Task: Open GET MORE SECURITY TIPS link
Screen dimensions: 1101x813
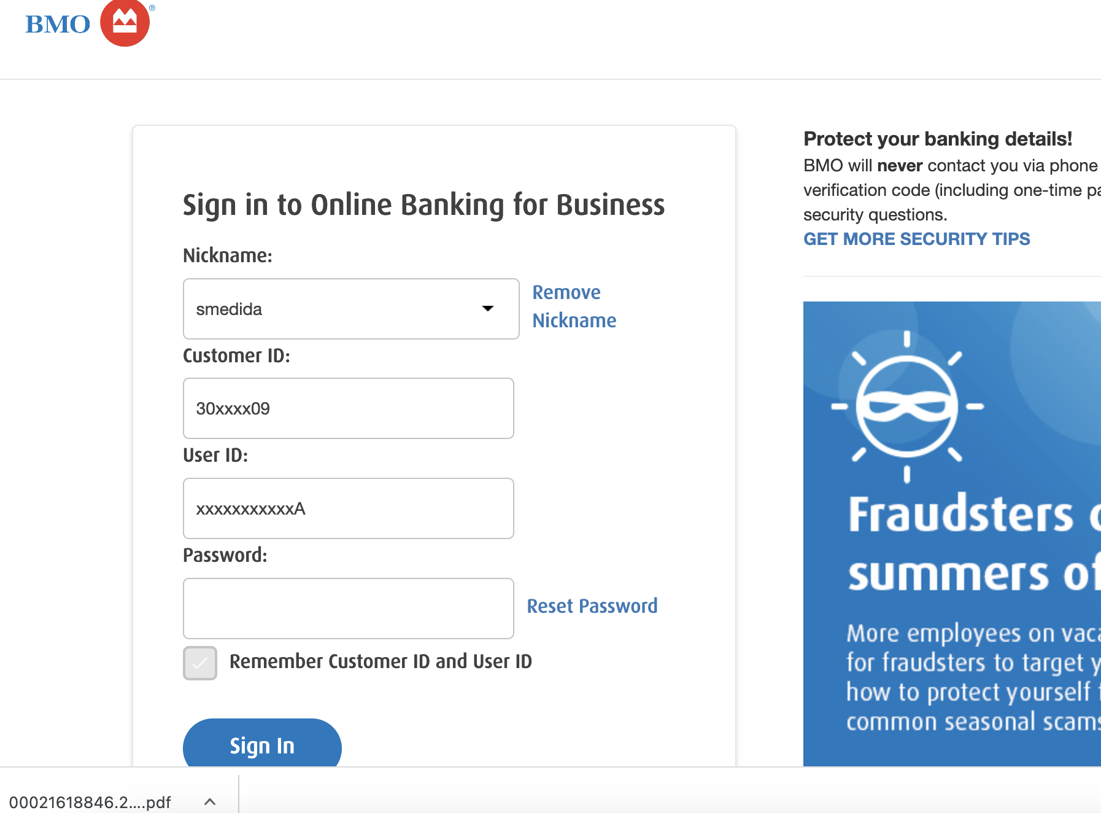Action: (x=916, y=239)
